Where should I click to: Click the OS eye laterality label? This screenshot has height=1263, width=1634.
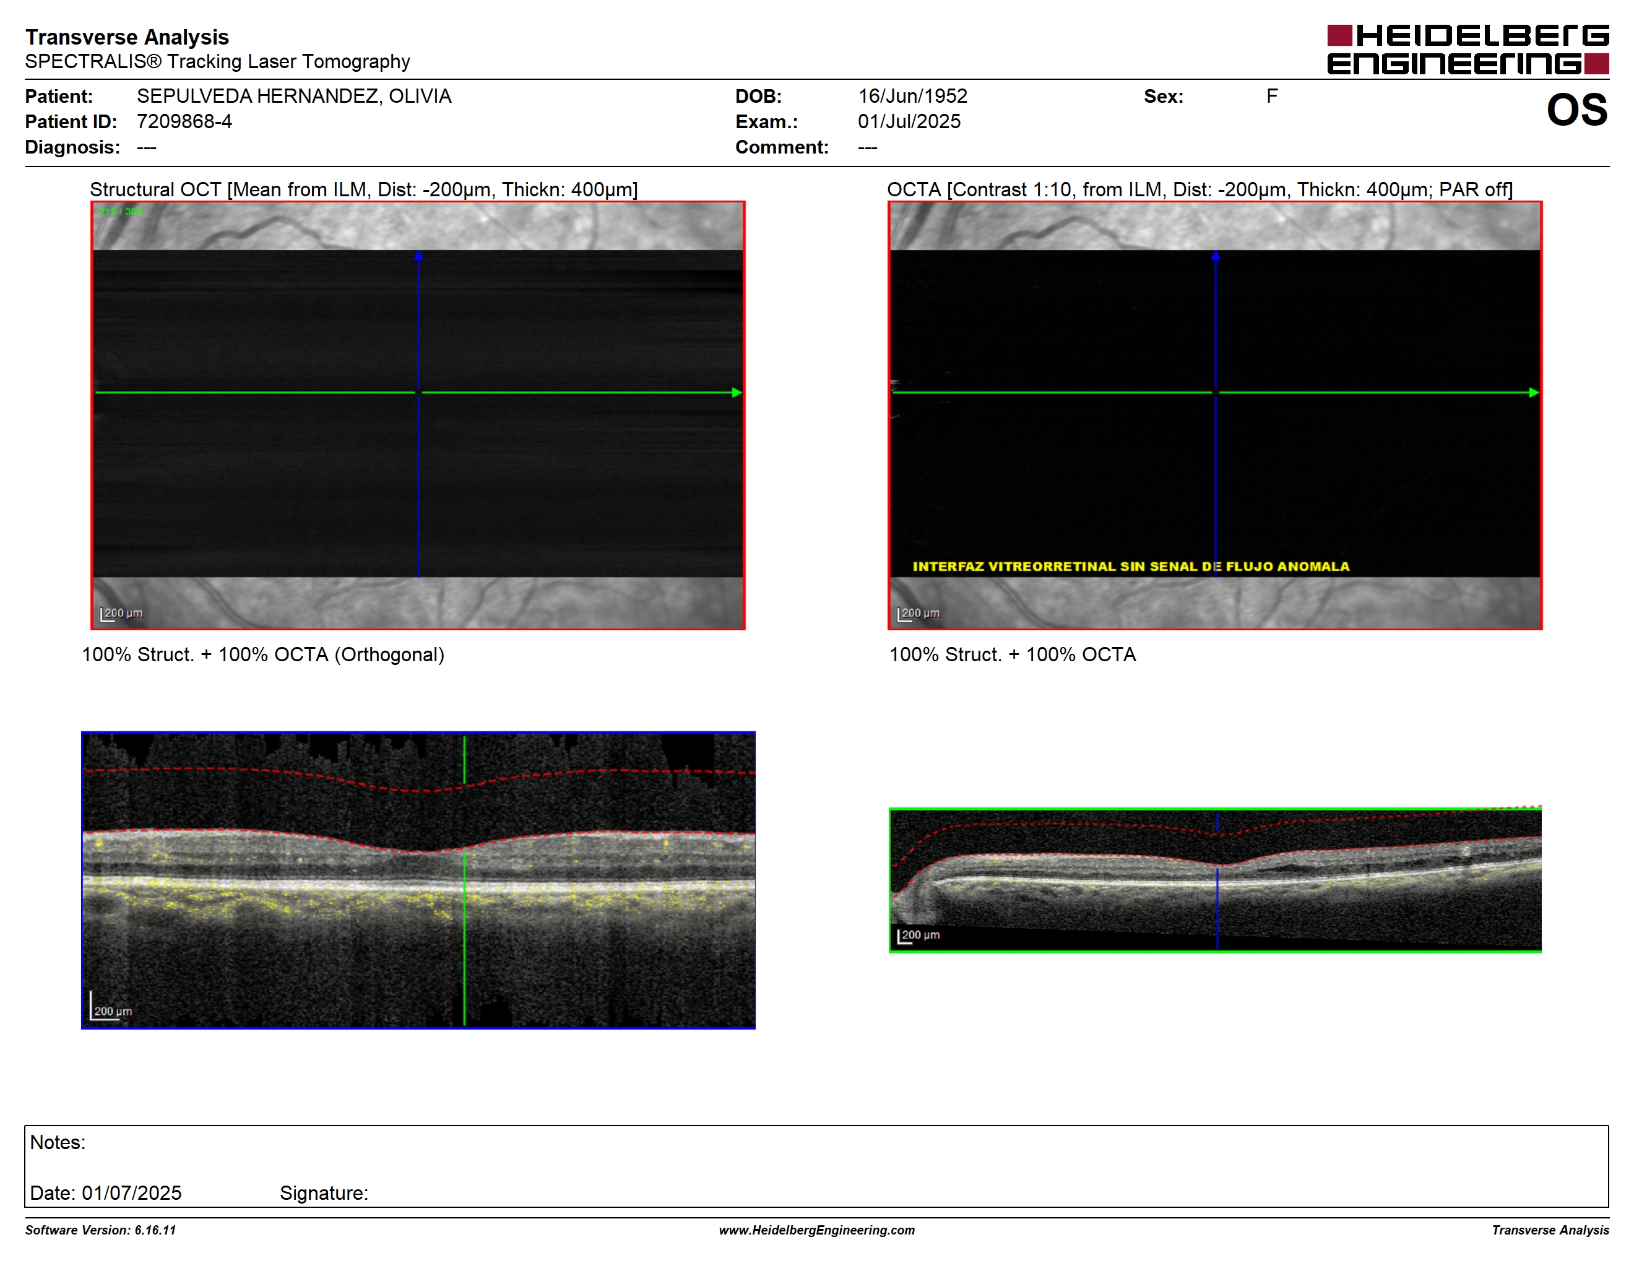coord(1577,110)
